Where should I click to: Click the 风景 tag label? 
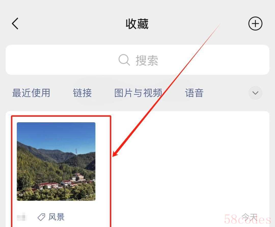pyautogui.click(x=56, y=217)
